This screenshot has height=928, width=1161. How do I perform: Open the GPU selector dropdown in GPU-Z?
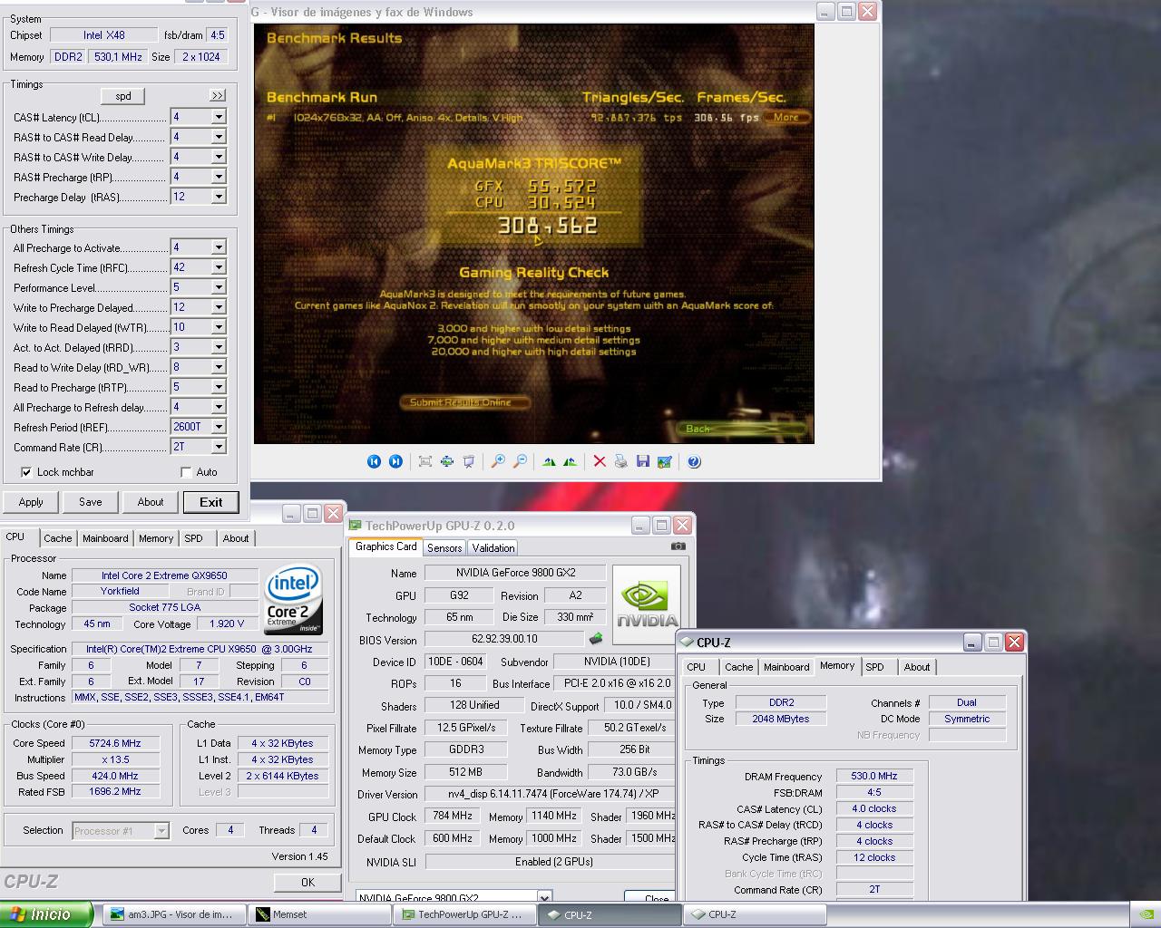544,898
